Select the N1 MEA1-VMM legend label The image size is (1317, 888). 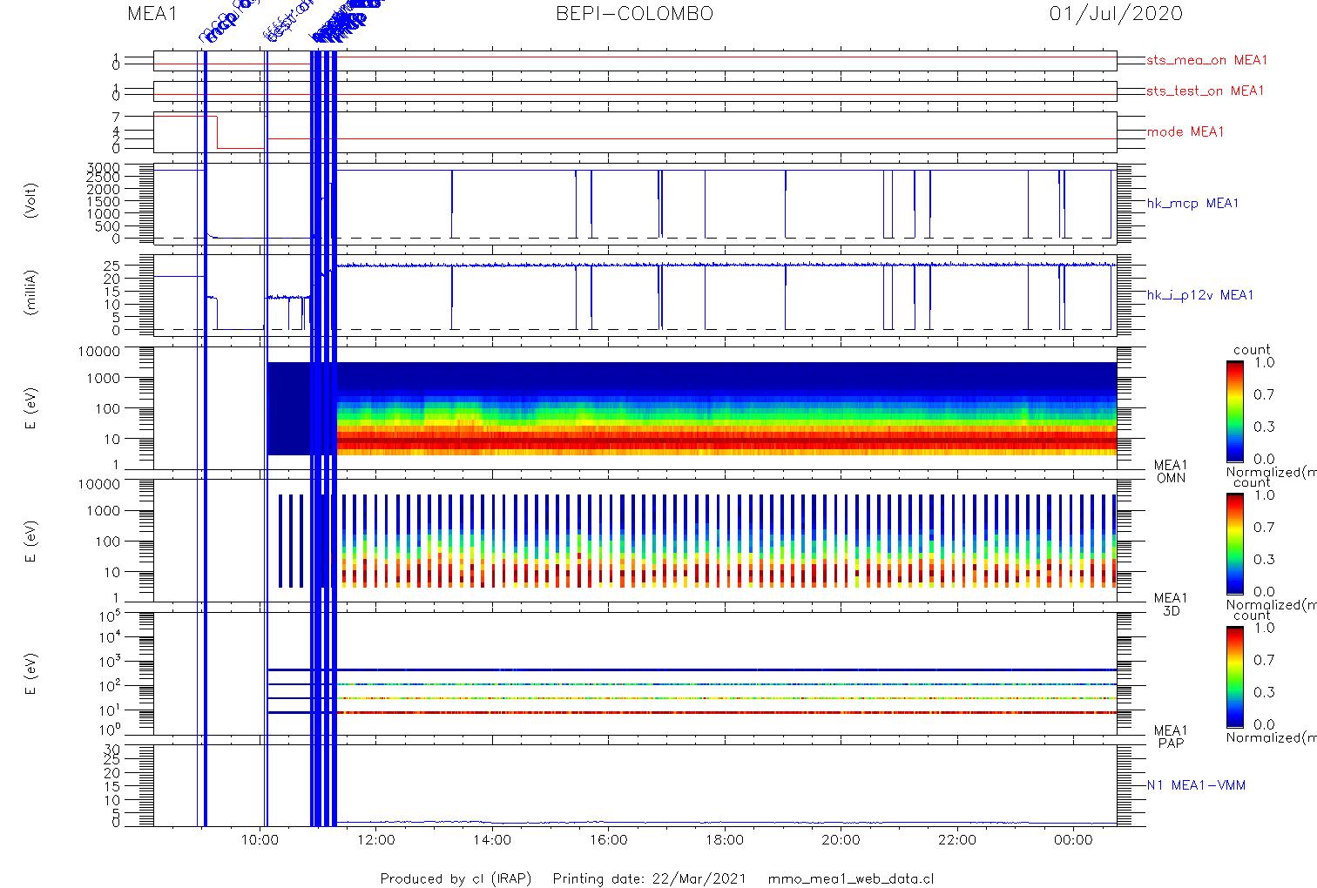click(1196, 785)
